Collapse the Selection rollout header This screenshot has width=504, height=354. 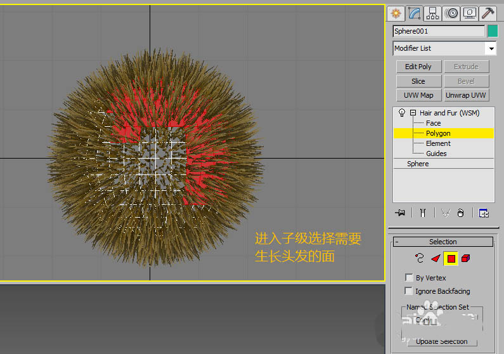coord(443,242)
